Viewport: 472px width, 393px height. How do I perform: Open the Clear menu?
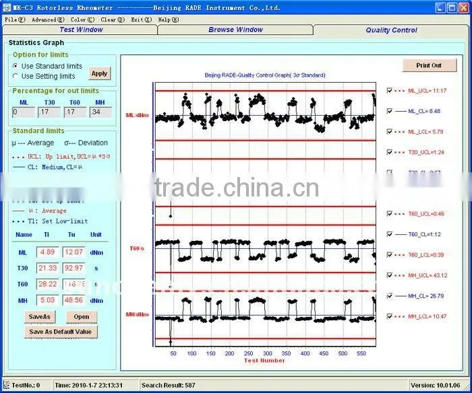tap(113, 20)
